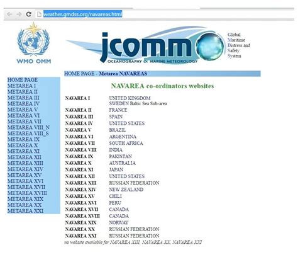Open UNITED STATES link for NAVAREA IV

pos(127,123)
